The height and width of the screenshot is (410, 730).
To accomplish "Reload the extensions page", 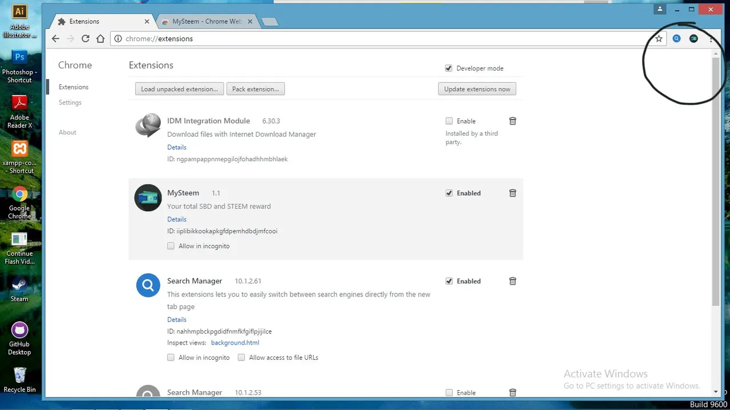I will pos(86,39).
